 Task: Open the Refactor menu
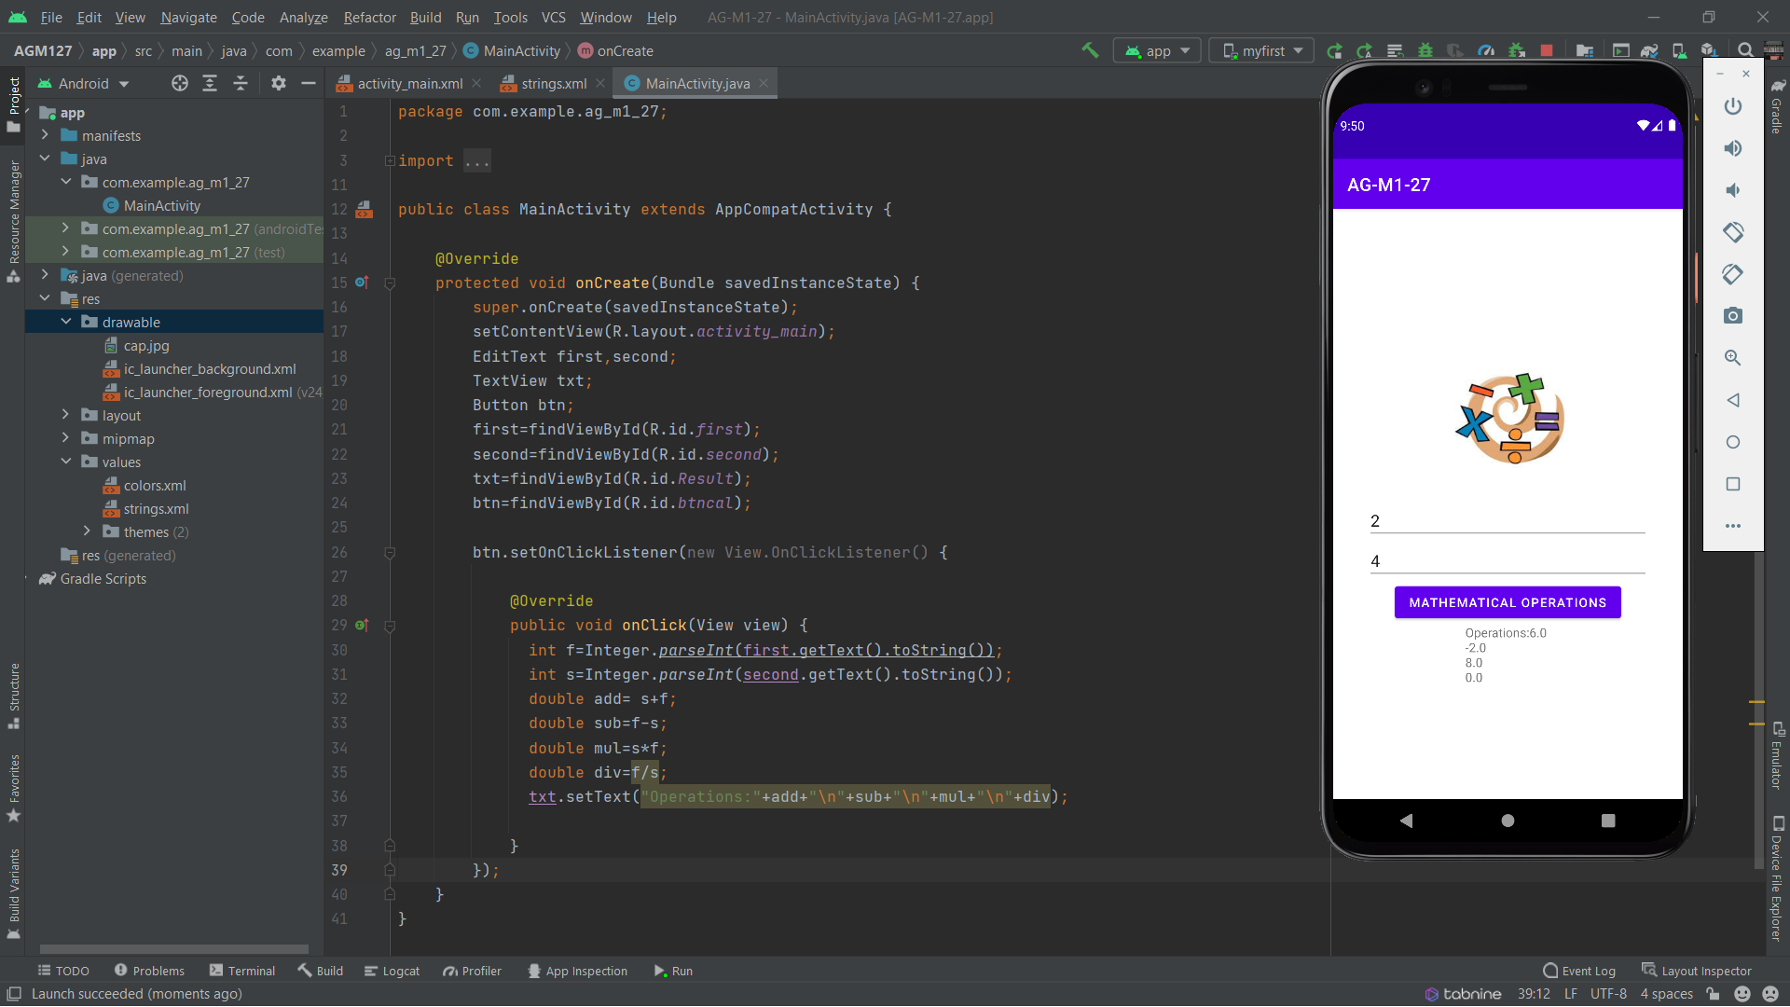(x=369, y=18)
